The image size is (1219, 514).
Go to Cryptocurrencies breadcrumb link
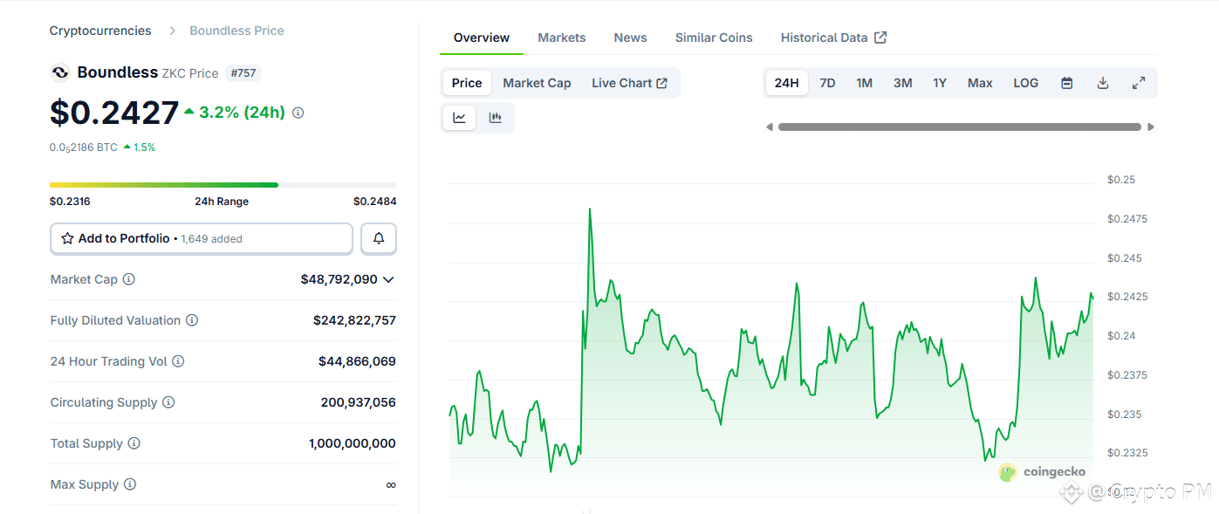[100, 31]
